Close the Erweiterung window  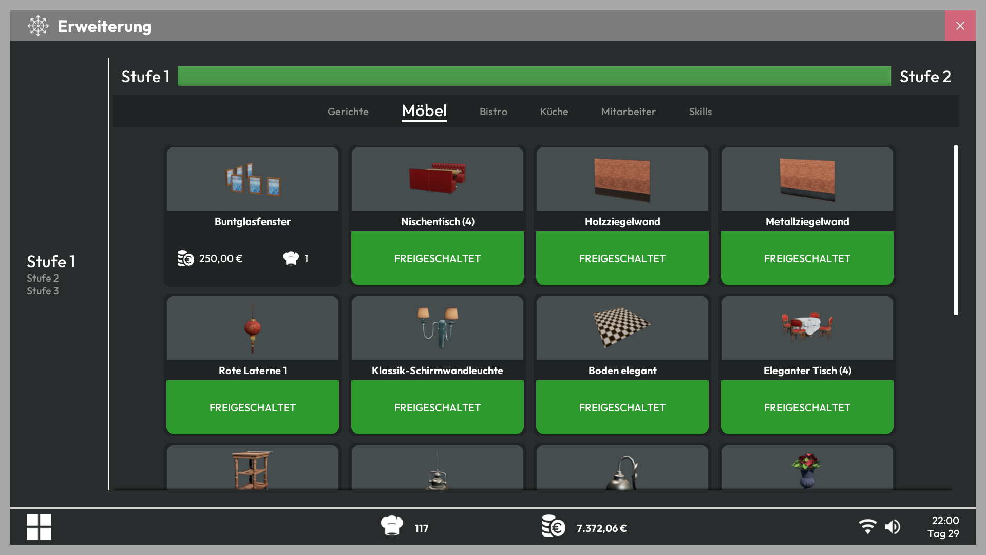tap(960, 26)
